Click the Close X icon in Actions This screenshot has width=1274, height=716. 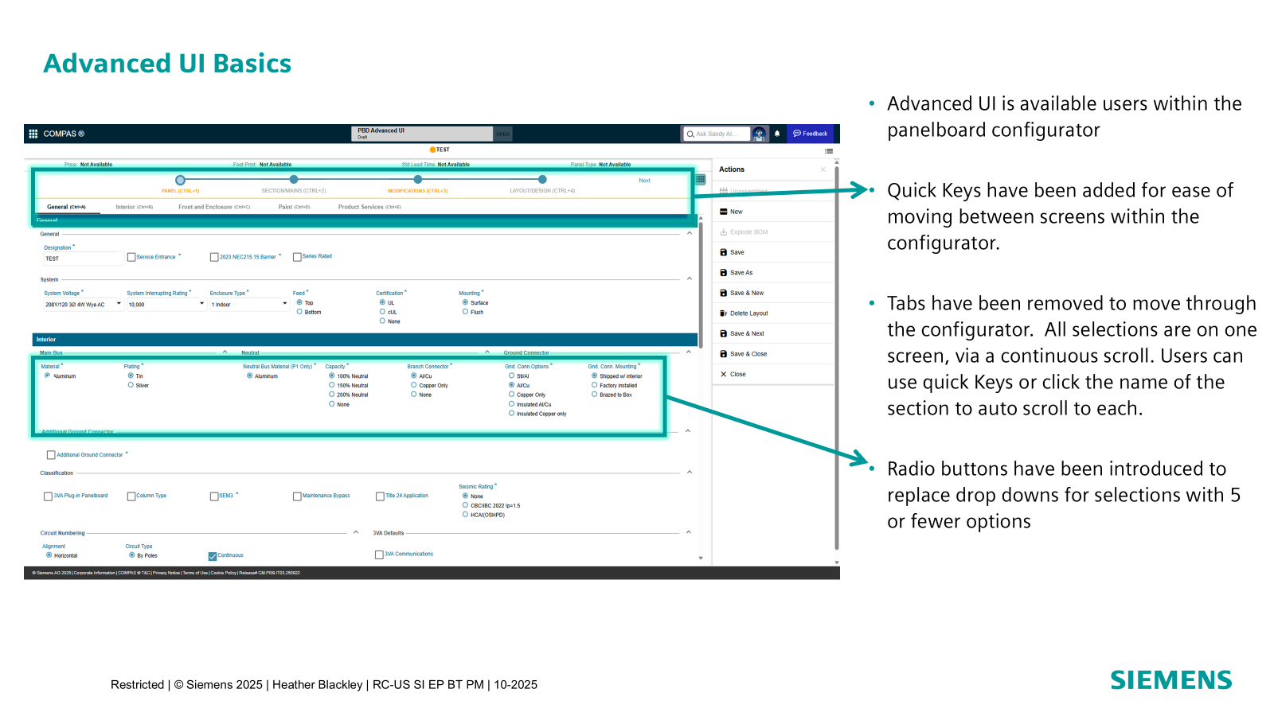[723, 374]
